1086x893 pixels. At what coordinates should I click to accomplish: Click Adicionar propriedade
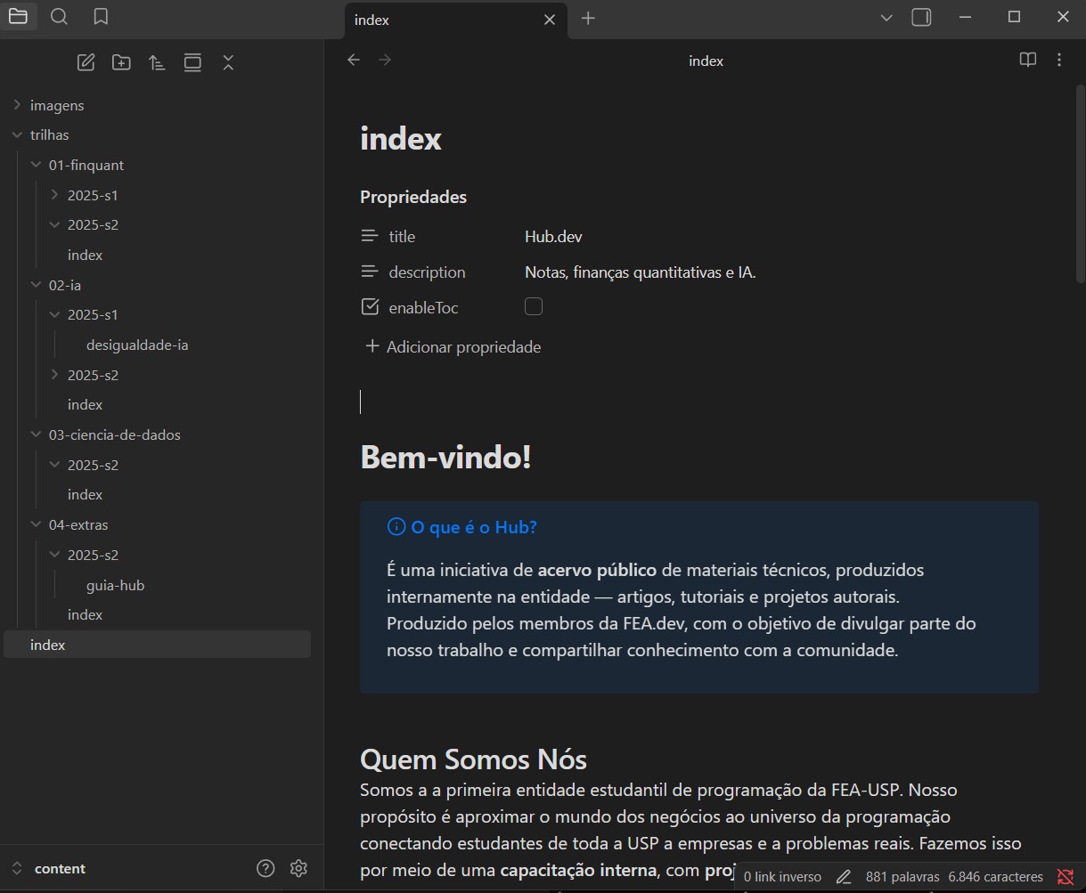pyautogui.click(x=453, y=346)
